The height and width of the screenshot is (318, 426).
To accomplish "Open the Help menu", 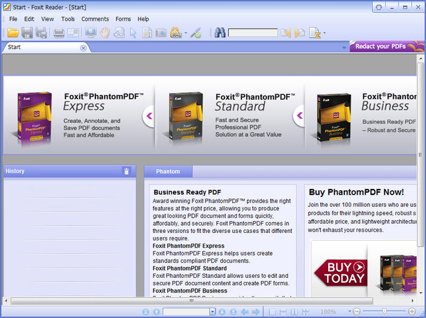I will [x=143, y=19].
